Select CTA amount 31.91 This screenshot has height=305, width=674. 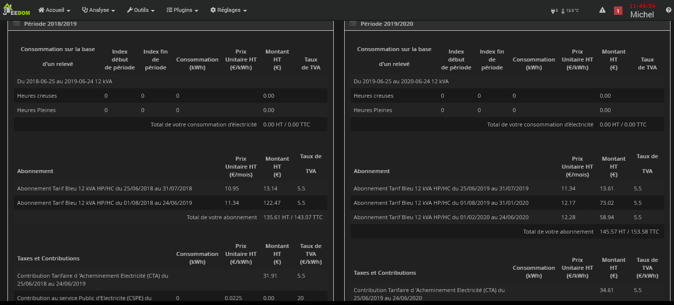point(270,276)
